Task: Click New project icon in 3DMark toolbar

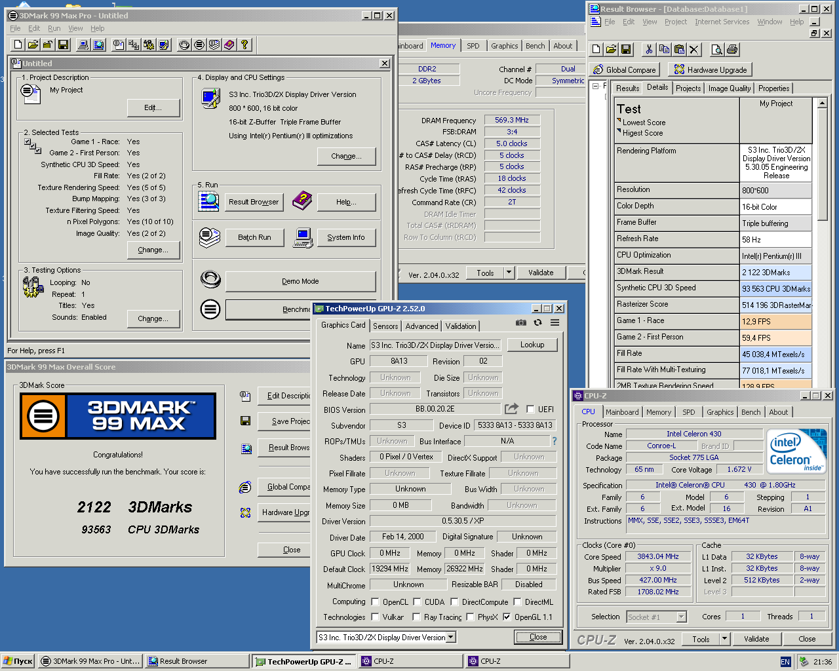Action: tap(18, 45)
